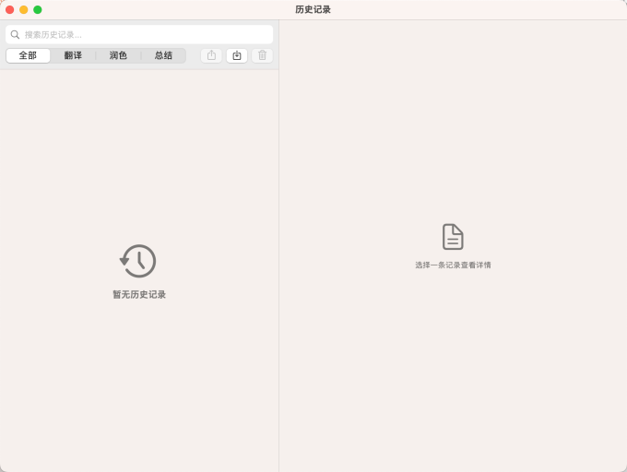This screenshot has height=472, width=627.
Task: Switch to the 翻译 filter segment
Action: point(73,55)
